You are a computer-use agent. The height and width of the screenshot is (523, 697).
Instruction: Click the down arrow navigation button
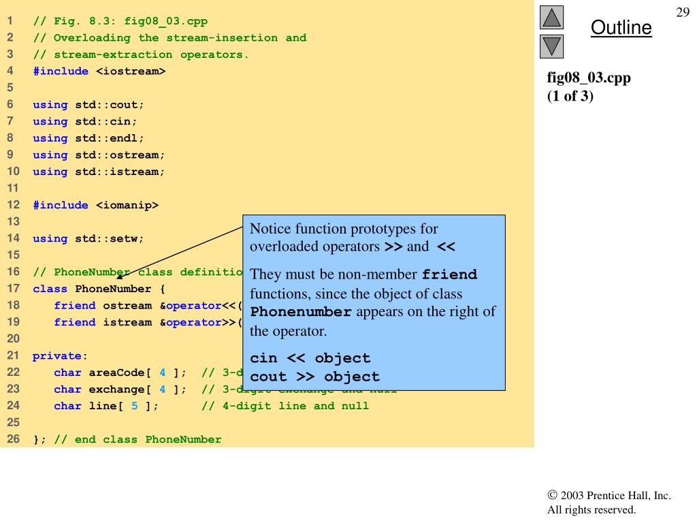(551, 46)
